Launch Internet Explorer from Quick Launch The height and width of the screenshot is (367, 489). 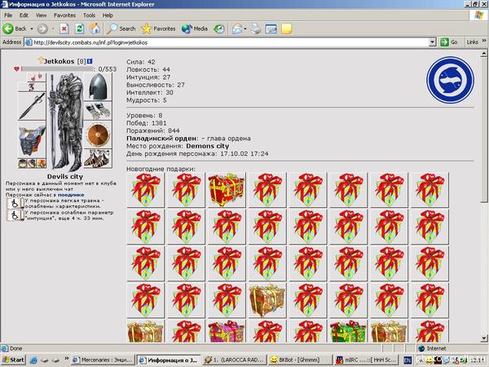tap(33, 360)
